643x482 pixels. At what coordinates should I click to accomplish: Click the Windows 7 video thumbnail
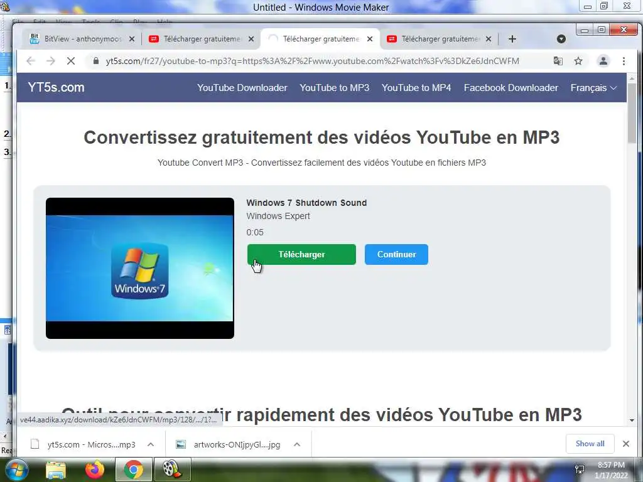(x=140, y=268)
